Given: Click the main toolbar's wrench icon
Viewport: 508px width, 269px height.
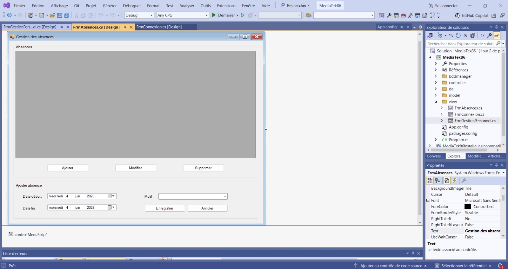Looking at the screenshot, I should pos(389,15).
